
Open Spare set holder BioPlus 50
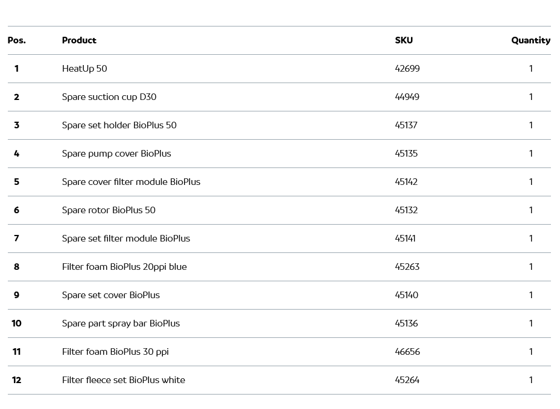(119, 125)
